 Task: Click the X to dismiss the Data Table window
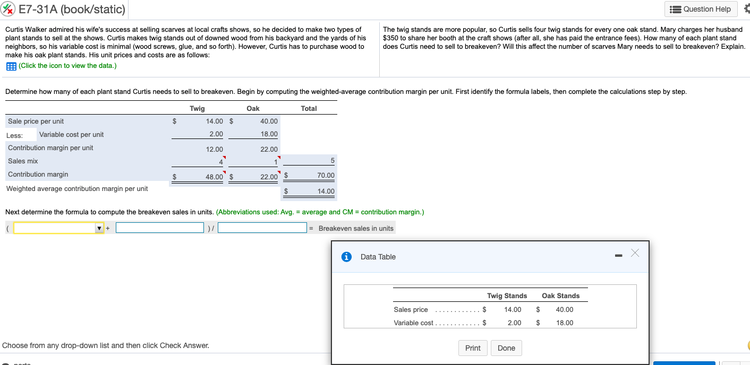coord(635,254)
